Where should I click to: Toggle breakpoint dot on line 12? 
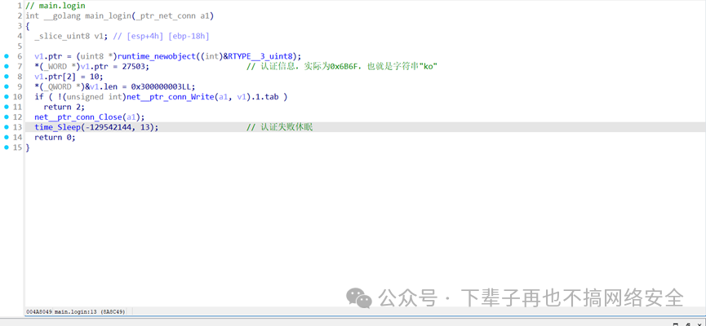pos(7,117)
